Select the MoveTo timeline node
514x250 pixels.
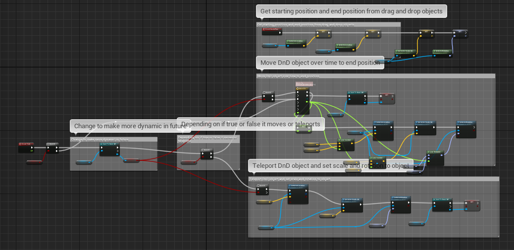click(x=302, y=100)
